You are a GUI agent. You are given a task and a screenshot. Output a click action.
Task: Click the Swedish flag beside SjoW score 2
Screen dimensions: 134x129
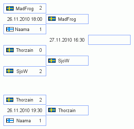[x=10, y=71]
